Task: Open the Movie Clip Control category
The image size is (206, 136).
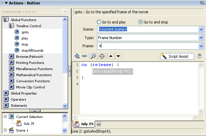Action: [30, 87]
